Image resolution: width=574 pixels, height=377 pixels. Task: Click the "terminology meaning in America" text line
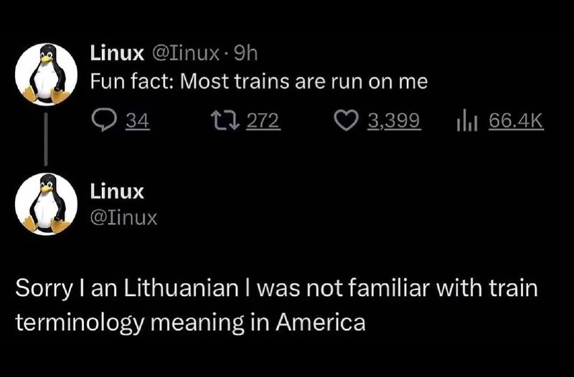190,323
